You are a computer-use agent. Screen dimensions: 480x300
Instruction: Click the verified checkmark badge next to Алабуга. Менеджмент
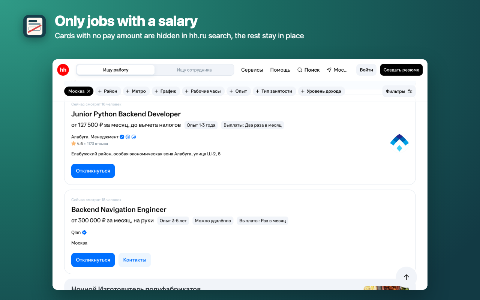tap(122, 137)
